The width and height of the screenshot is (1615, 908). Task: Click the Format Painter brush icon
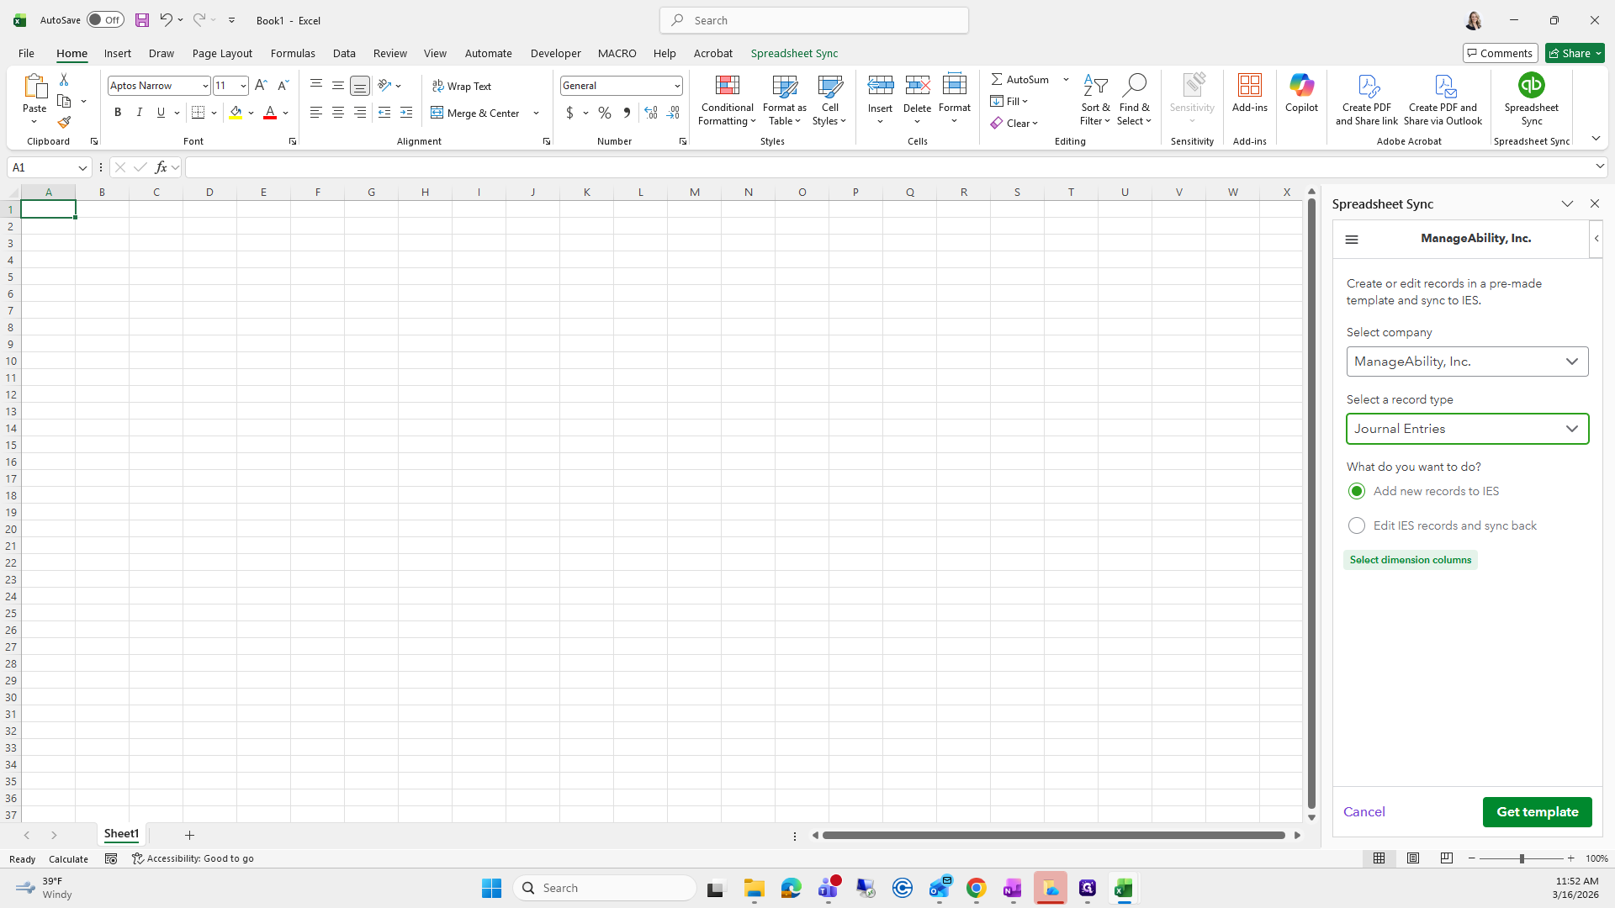coord(64,123)
